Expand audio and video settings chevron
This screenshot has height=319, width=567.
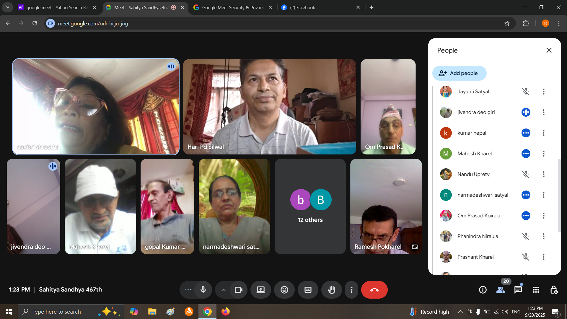pos(224,290)
